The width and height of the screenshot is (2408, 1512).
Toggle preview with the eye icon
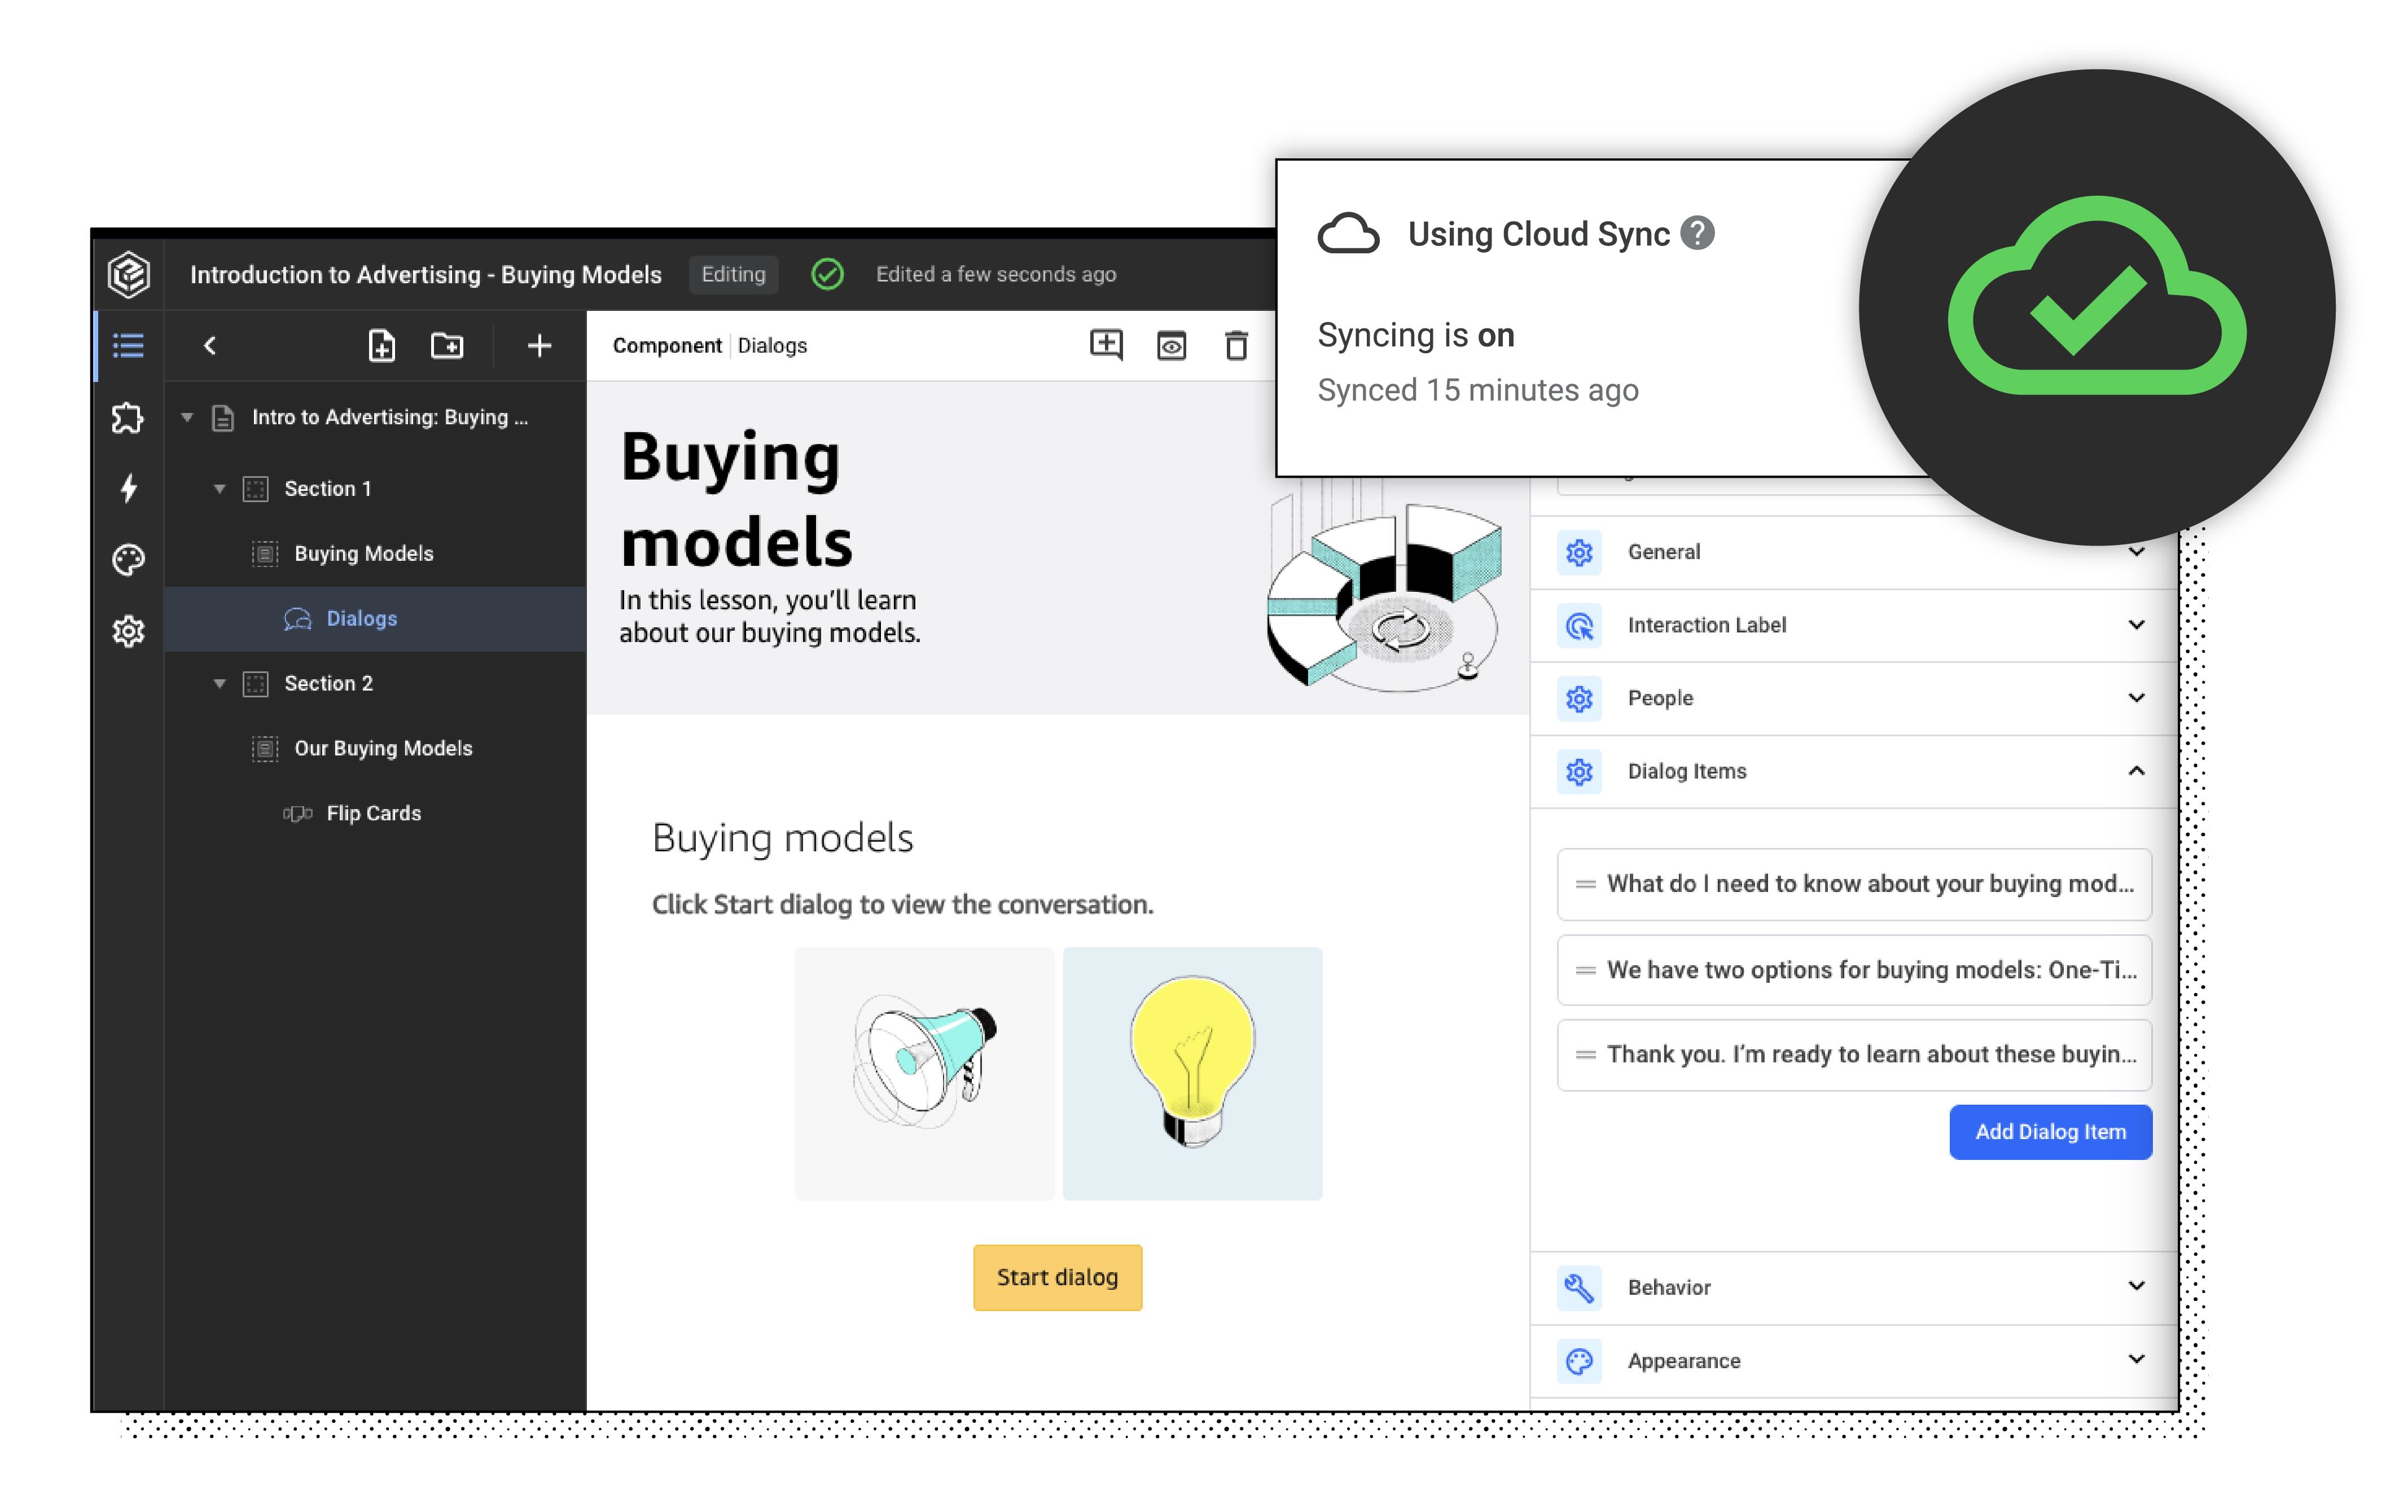pos(1171,345)
